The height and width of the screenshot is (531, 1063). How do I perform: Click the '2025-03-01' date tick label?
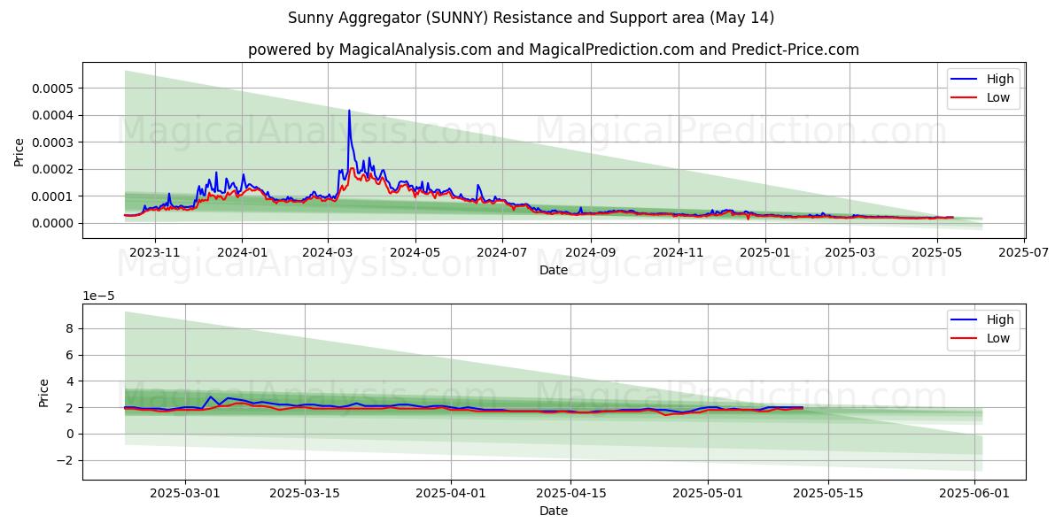(185, 493)
